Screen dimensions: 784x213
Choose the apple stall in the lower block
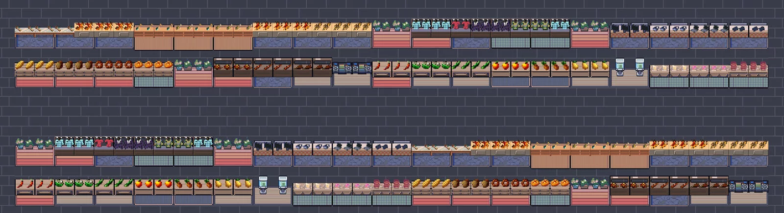tap(154, 192)
